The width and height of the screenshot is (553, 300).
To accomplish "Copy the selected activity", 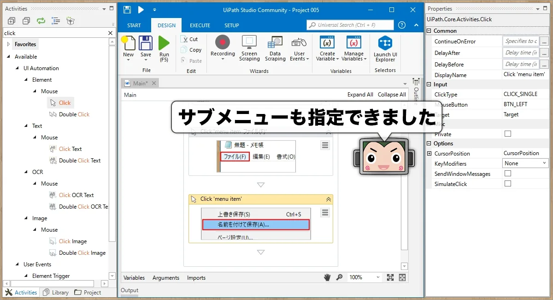I will 191,50.
